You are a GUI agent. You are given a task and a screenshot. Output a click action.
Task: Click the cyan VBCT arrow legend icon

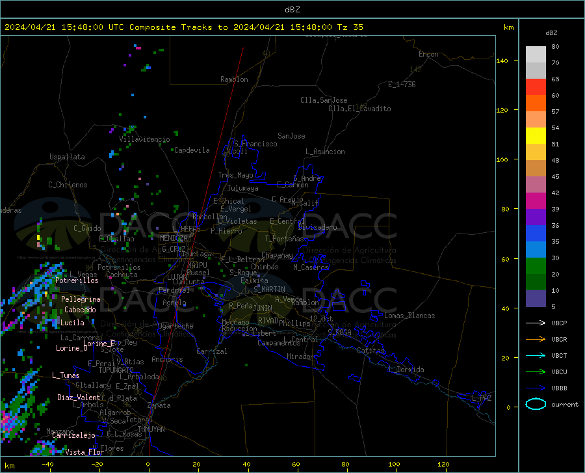[x=536, y=355]
